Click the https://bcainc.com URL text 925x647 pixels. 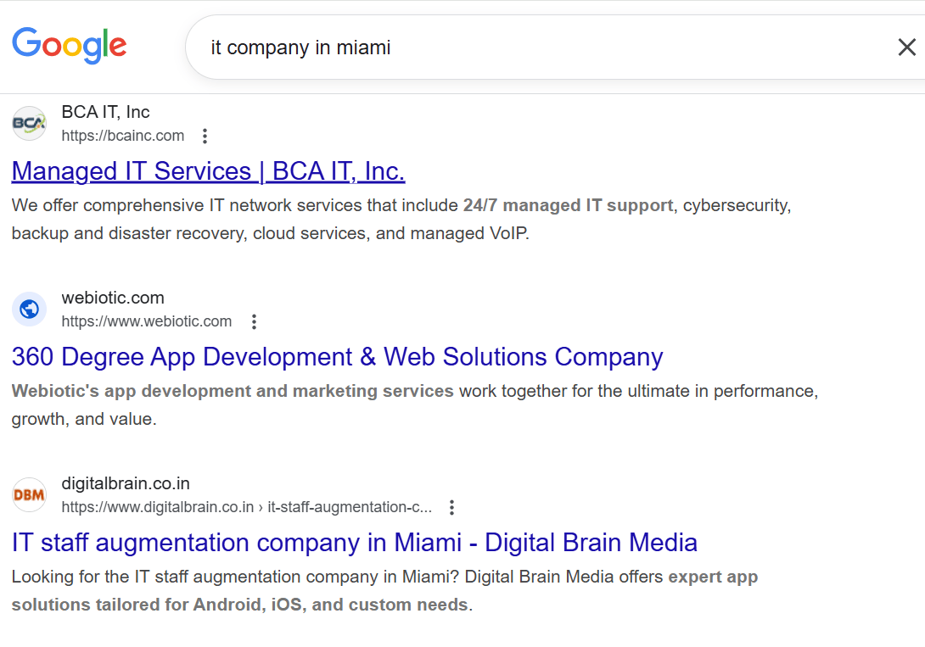tap(122, 136)
